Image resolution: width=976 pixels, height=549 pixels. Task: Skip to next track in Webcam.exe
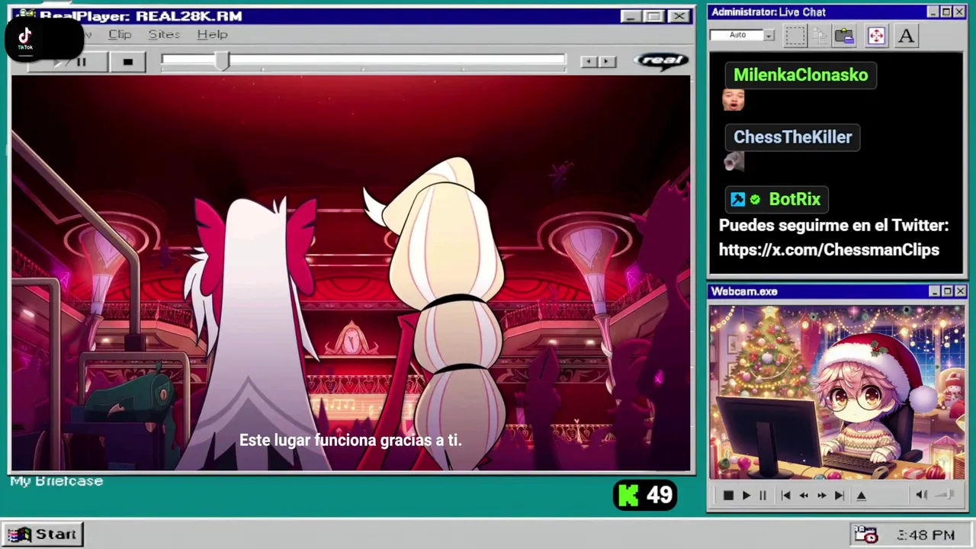click(839, 496)
